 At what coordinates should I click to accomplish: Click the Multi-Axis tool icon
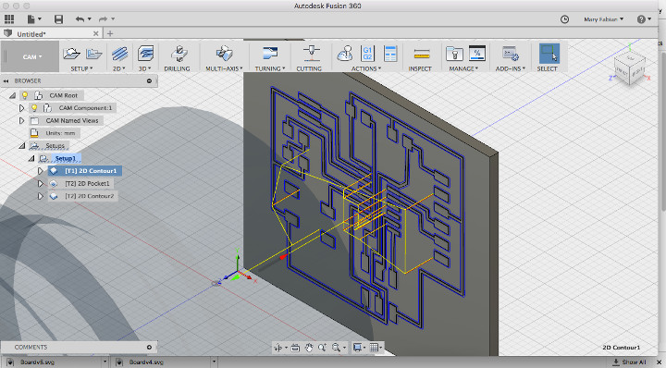[x=224, y=54]
